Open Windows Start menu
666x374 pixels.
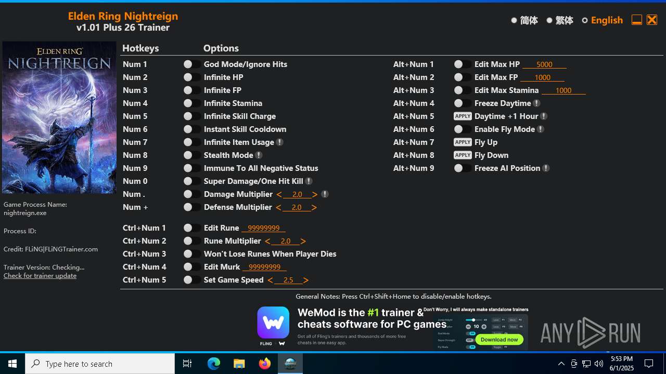click(12, 364)
